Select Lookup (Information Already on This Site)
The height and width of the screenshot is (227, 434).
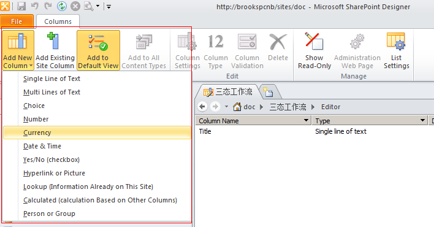tap(97, 187)
